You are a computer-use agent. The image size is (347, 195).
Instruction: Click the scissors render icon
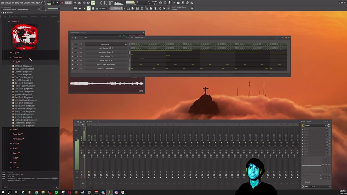pos(165,3)
